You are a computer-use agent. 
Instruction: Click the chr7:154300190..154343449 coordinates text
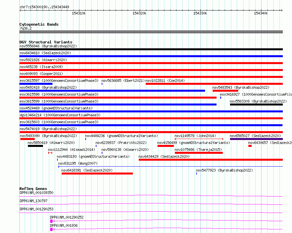coord(44,7)
